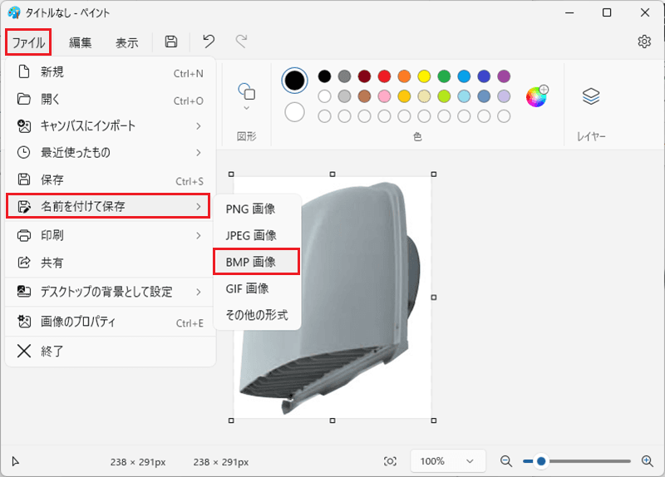Viewport: 665px width, 477px height.
Task: Open the edit colors rainbow wheel
Action: click(537, 96)
